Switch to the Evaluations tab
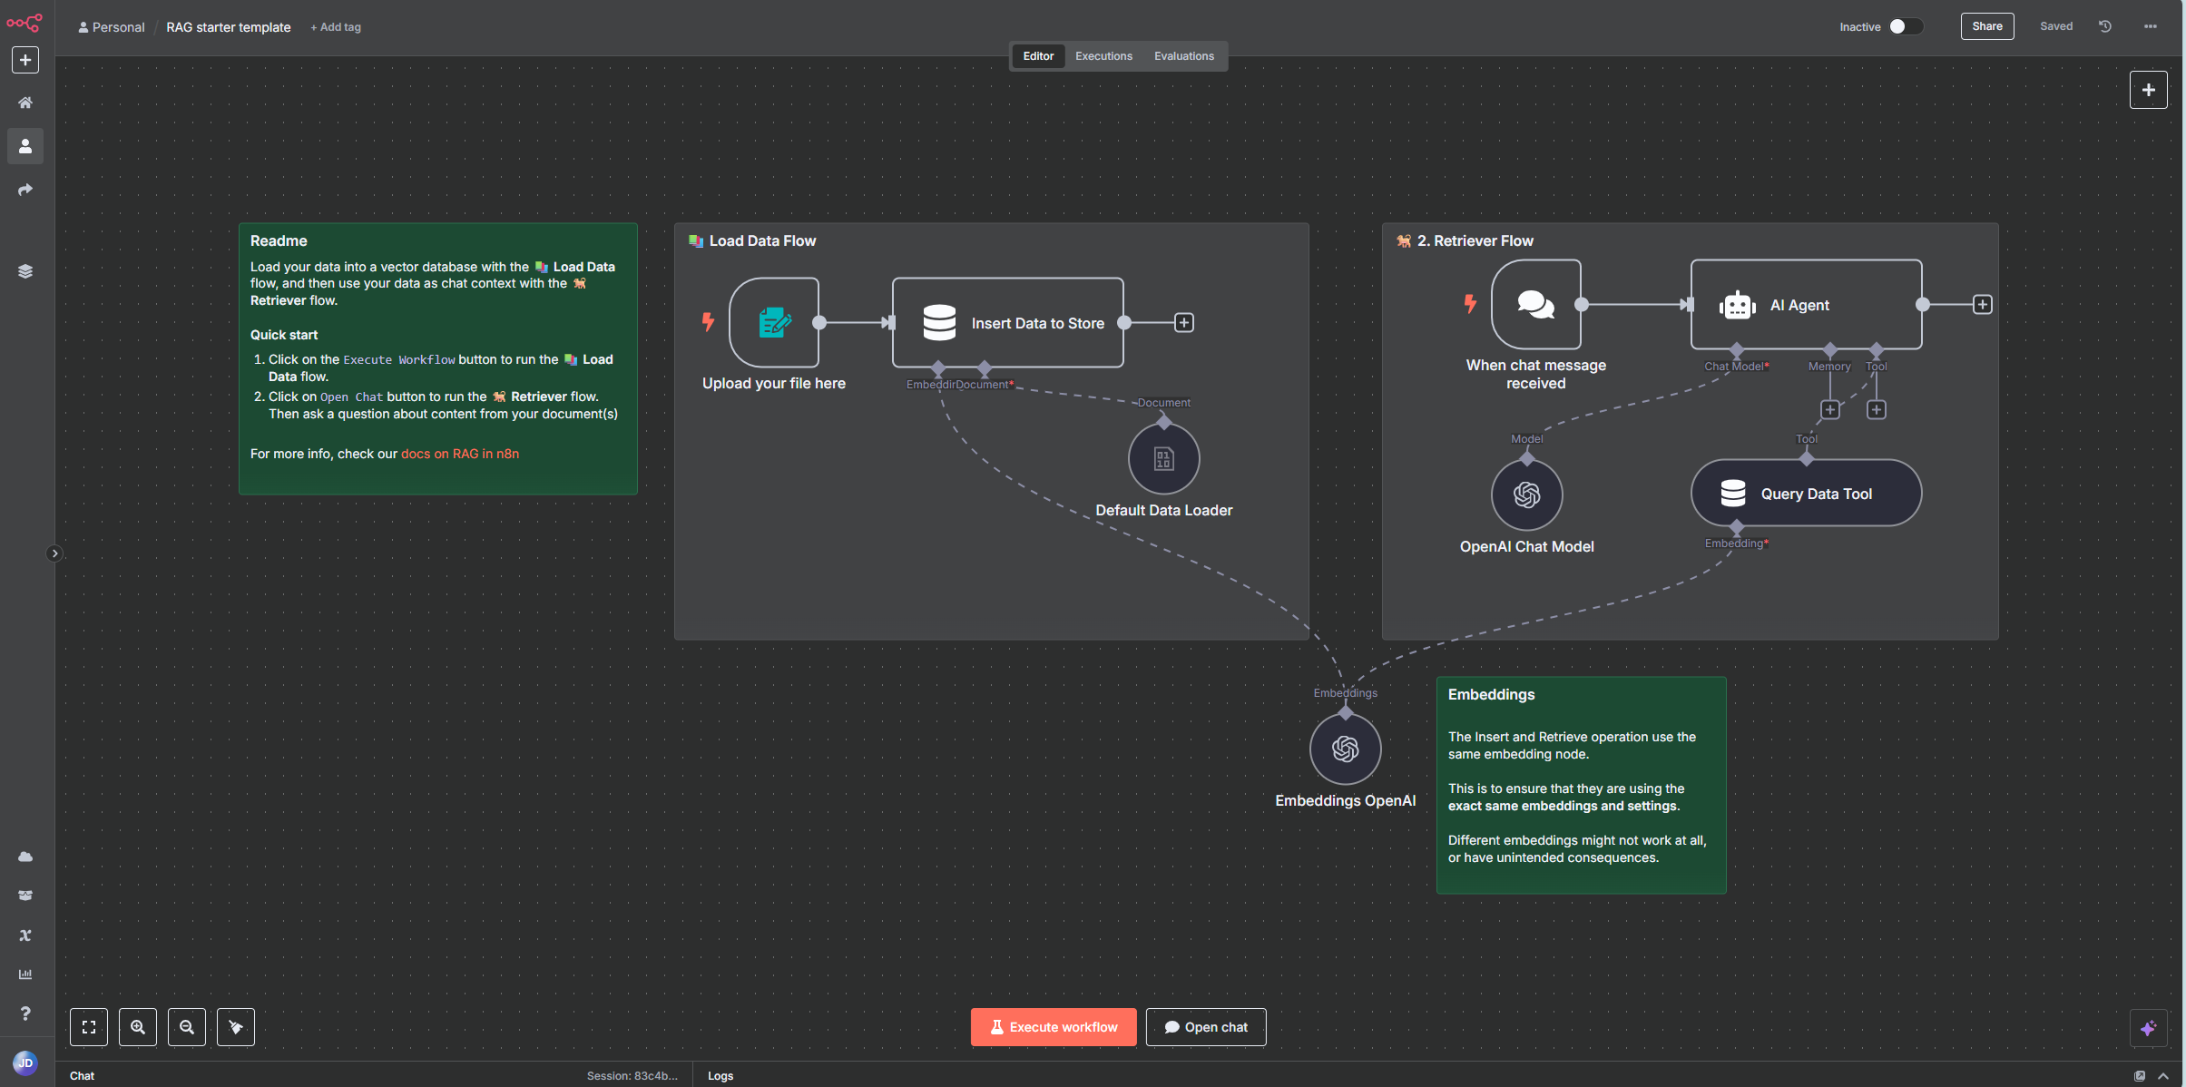 (1183, 56)
